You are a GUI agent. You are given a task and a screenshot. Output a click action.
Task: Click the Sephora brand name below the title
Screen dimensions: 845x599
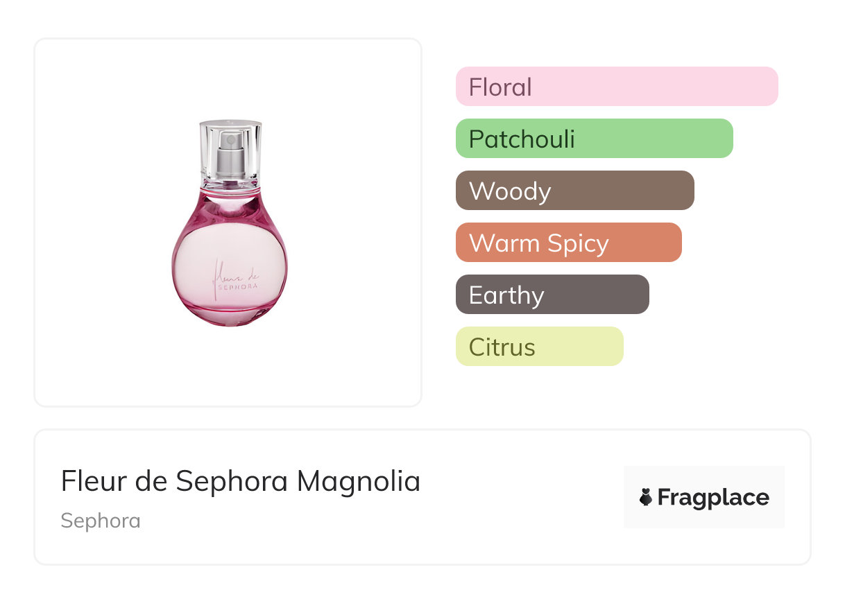[x=101, y=521]
